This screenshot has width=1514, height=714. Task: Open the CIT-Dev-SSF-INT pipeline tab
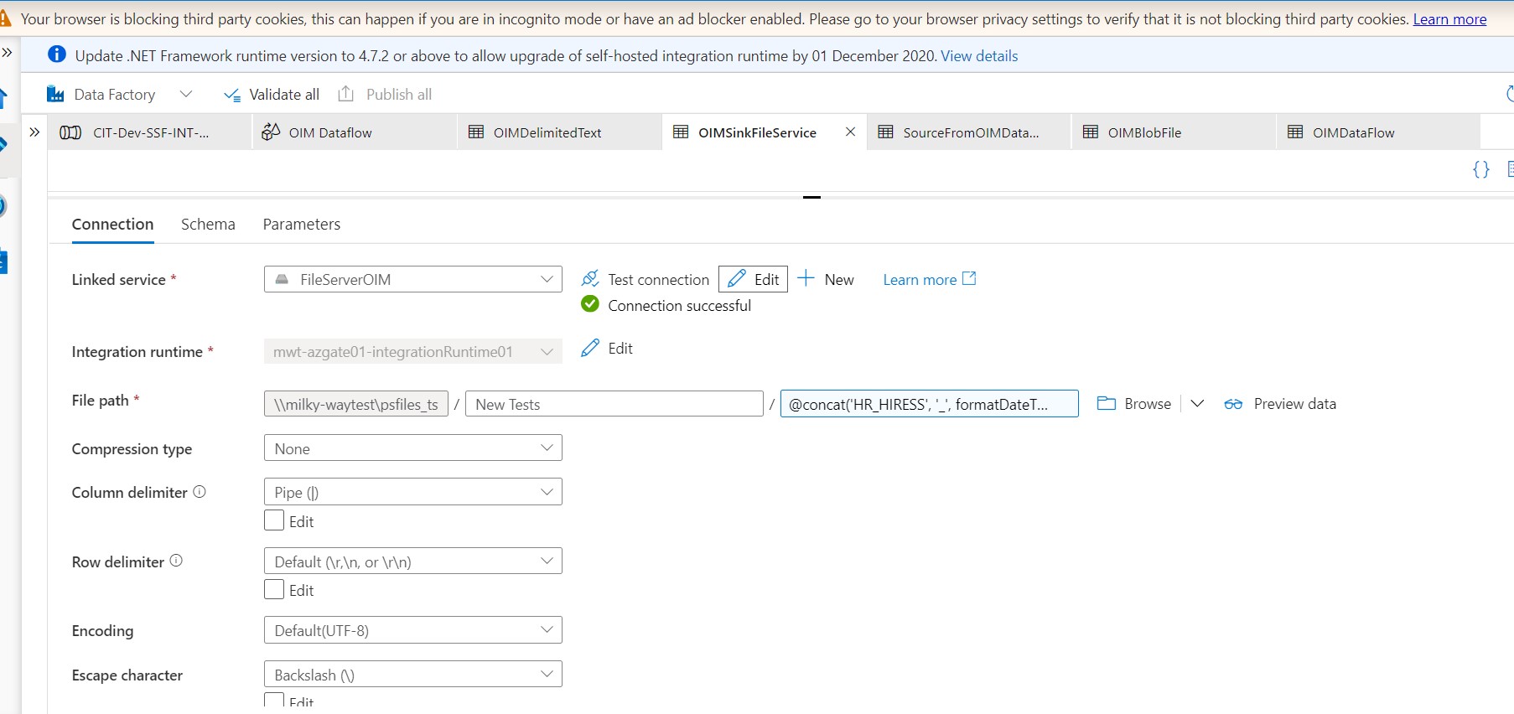[150, 132]
